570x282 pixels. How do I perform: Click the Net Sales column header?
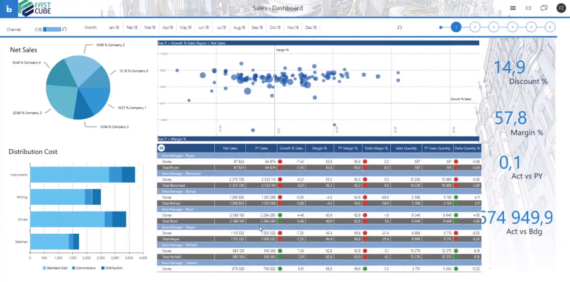tap(230, 148)
